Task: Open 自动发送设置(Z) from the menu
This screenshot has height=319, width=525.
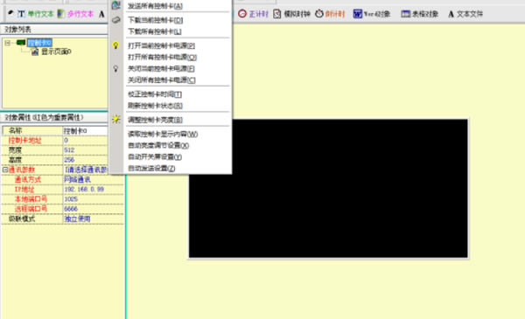Action: tap(151, 168)
